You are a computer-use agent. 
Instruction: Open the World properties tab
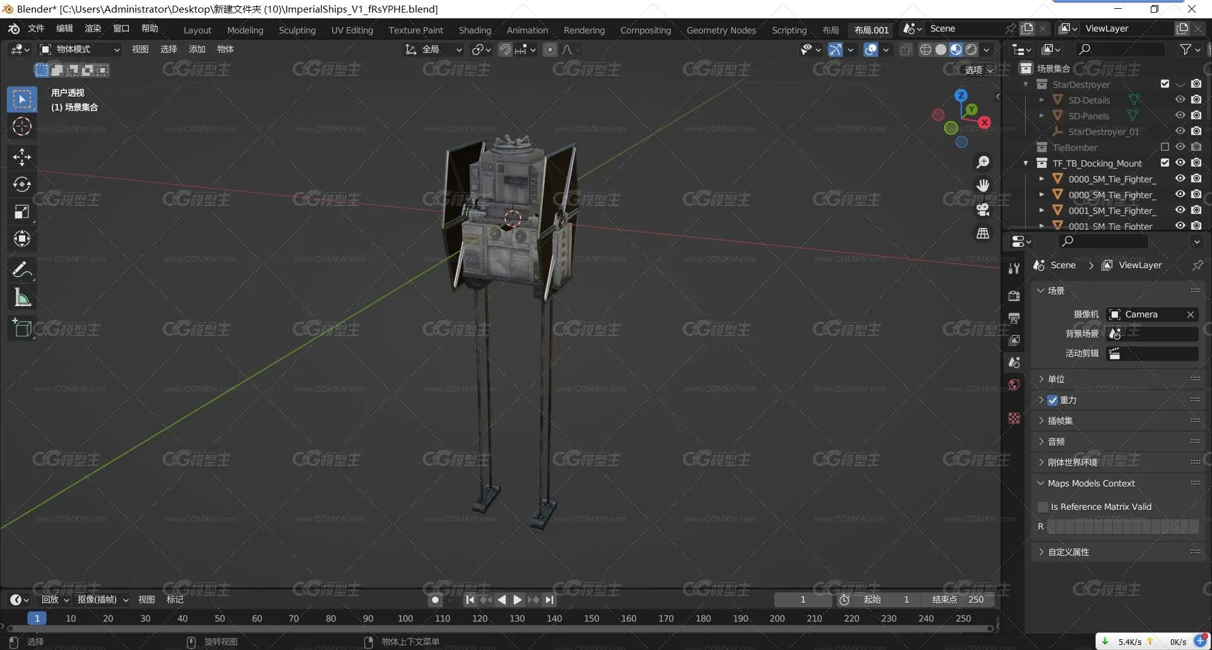(x=1014, y=385)
